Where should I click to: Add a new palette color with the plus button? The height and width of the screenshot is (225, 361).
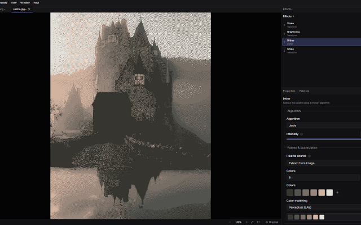pyautogui.click(x=337, y=192)
